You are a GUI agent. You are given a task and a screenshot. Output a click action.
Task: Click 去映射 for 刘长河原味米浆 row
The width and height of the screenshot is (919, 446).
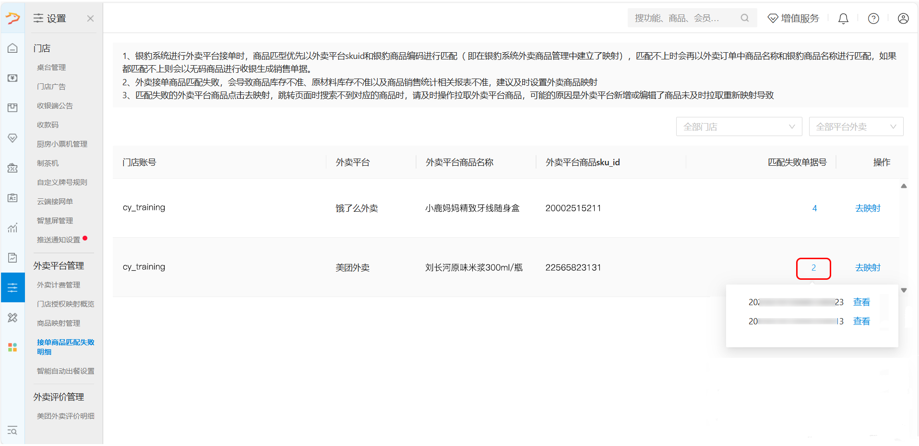(868, 267)
